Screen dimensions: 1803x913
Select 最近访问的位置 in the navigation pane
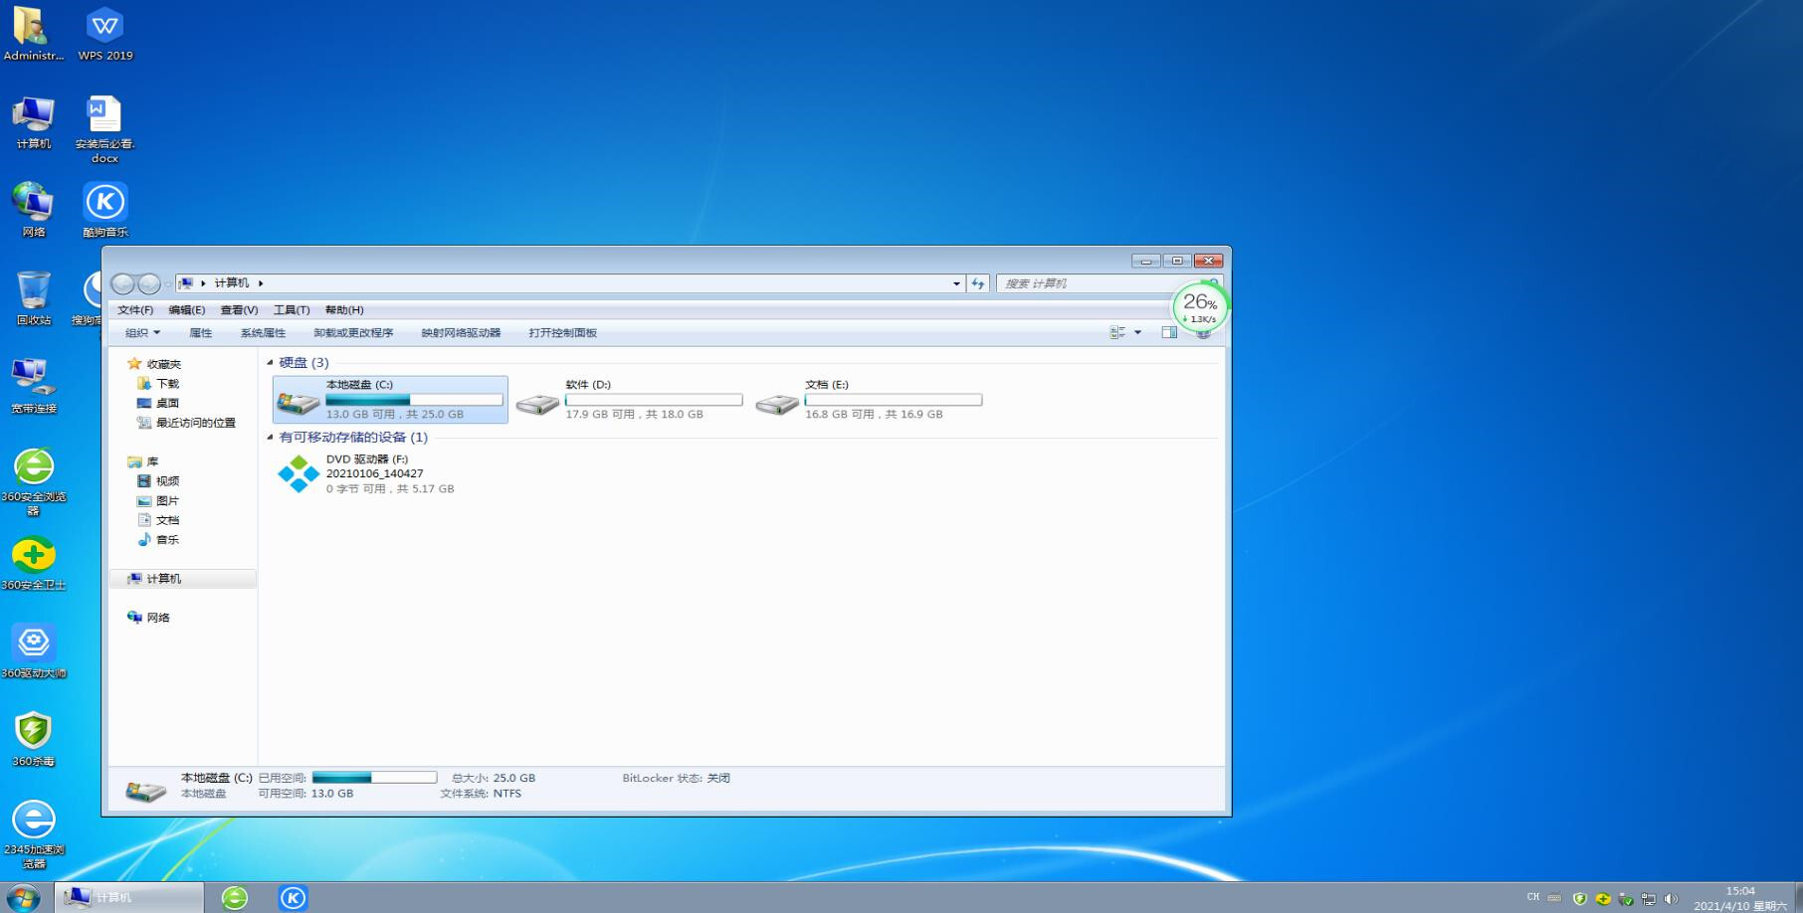(186, 423)
